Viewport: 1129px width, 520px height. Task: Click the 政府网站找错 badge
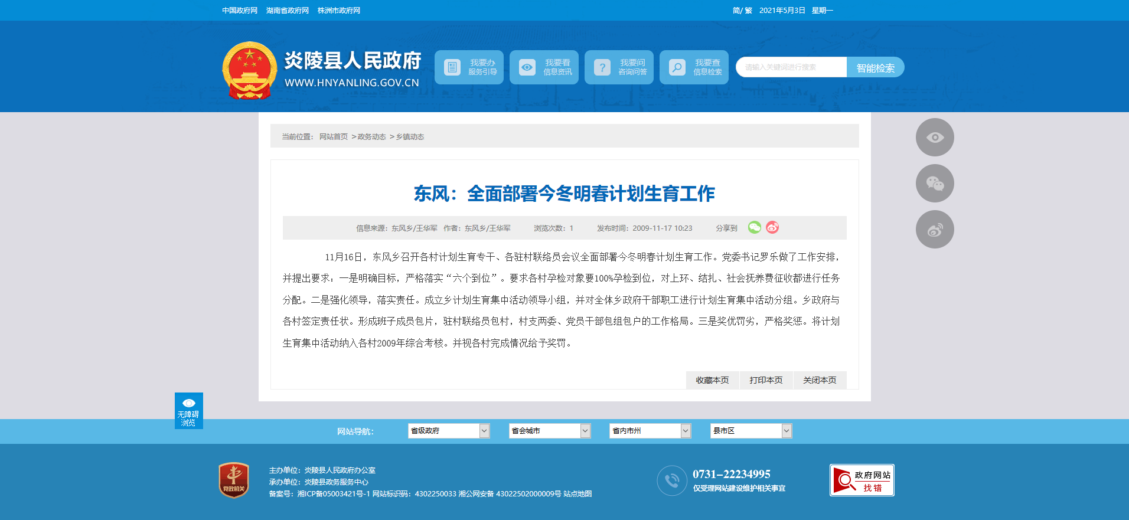click(862, 480)
